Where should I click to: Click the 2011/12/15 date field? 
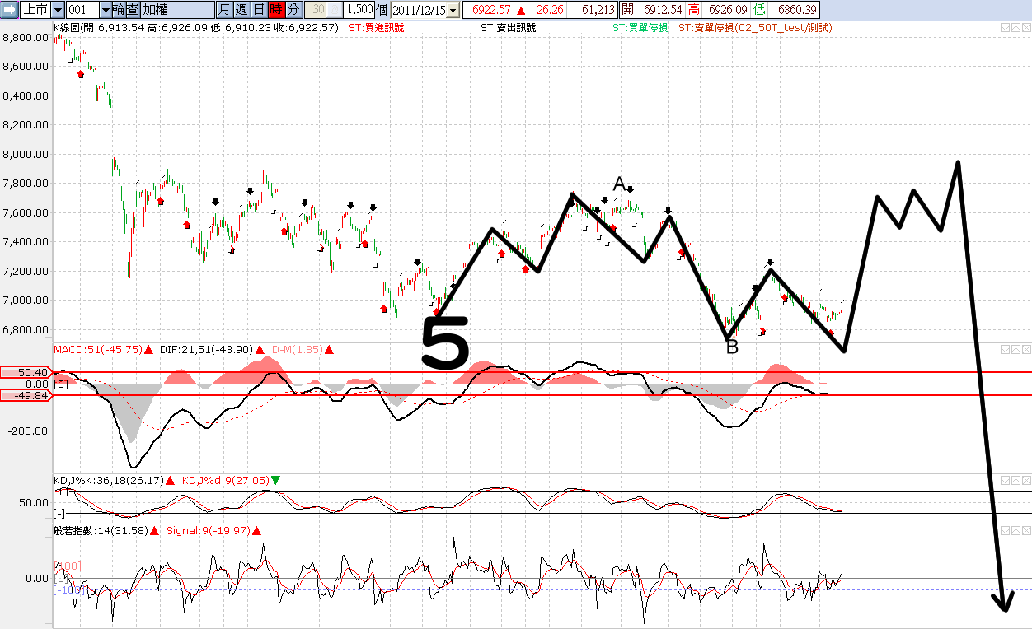(x=419, y=10)
